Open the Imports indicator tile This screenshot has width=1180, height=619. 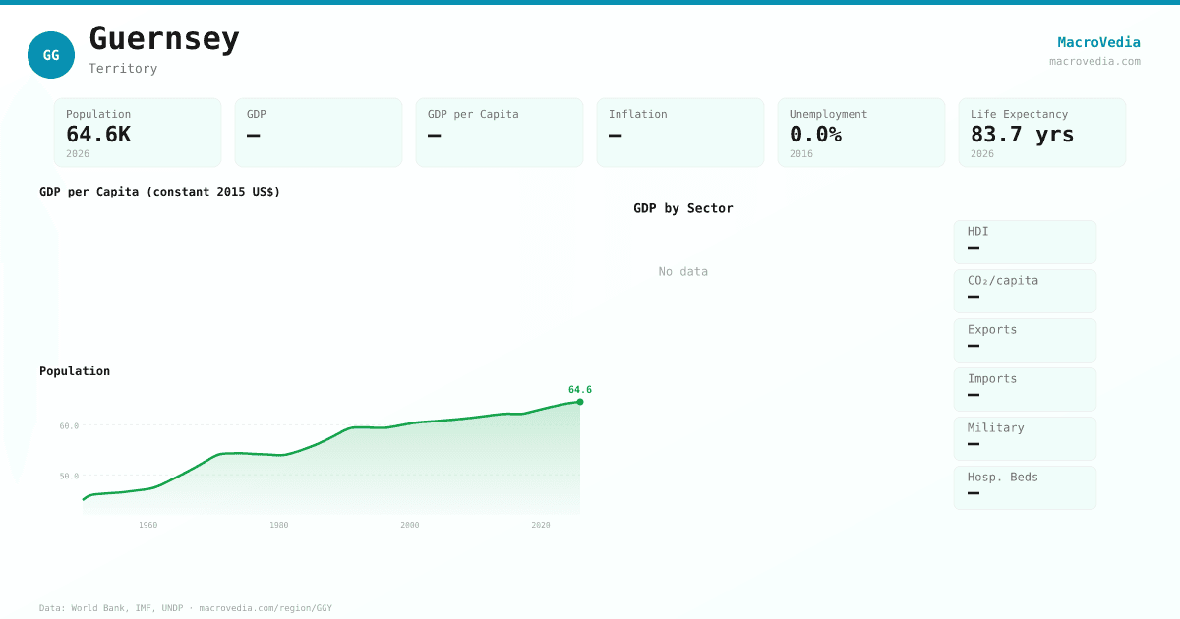(1025, 389)
